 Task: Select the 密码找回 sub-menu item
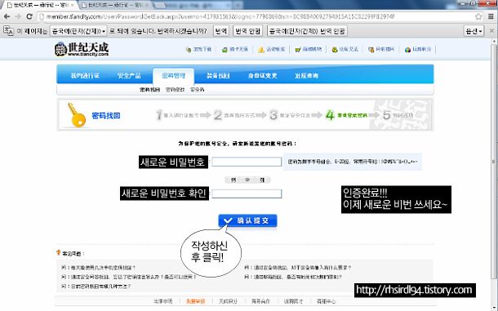coord(149,90)
